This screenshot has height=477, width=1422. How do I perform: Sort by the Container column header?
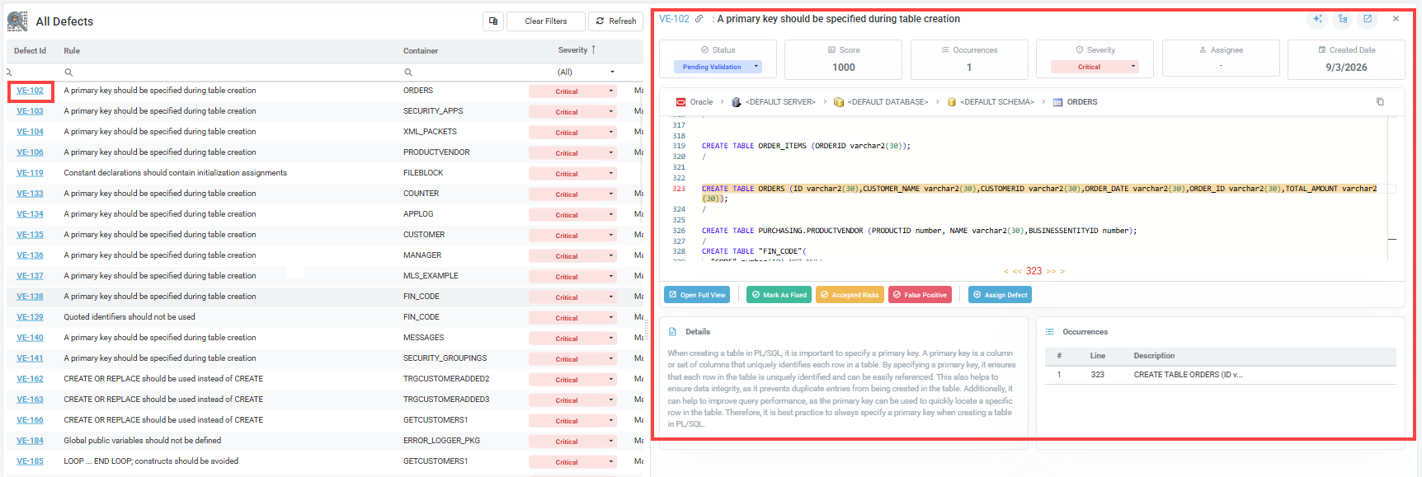(x=421, y=51)
